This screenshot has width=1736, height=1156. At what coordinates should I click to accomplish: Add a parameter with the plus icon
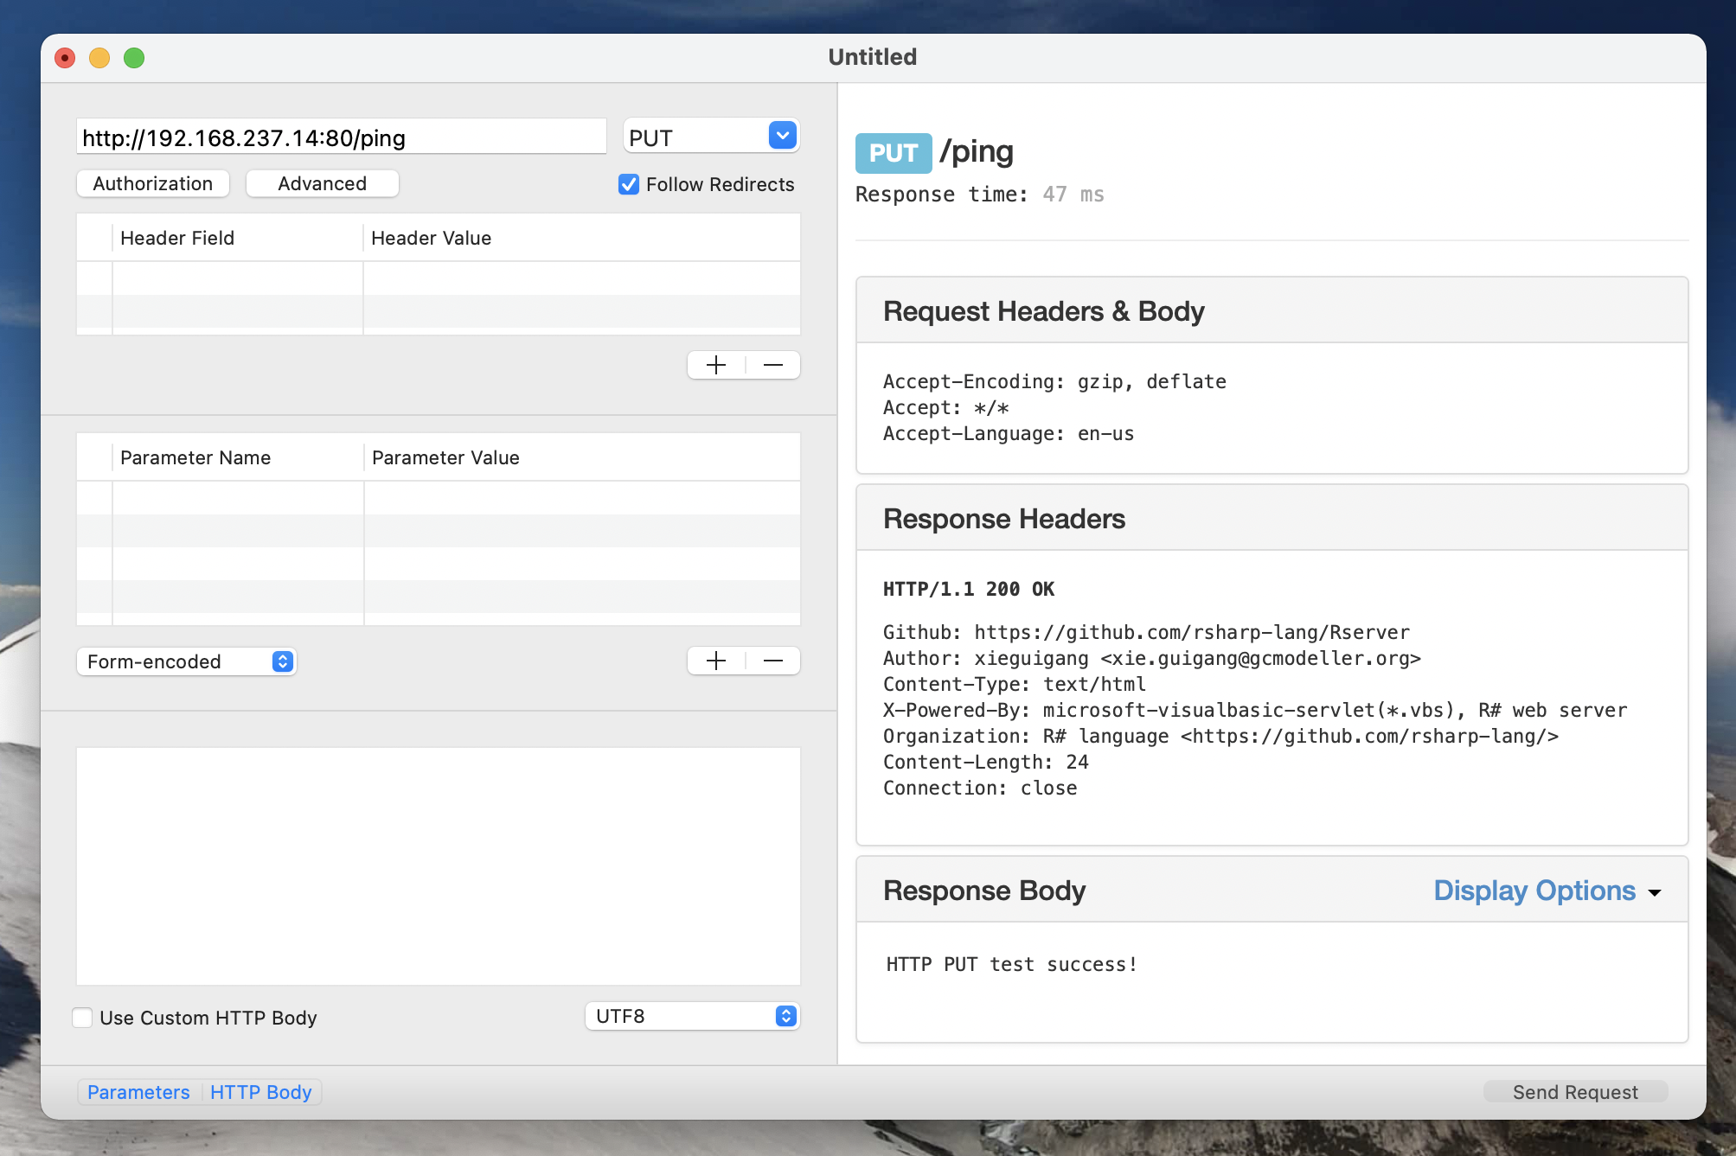[716, 661]
